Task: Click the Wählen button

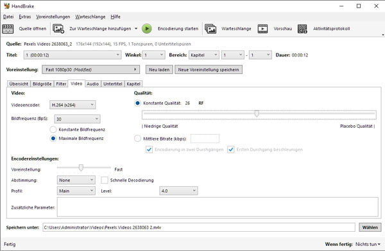Action: pos(370,227)
